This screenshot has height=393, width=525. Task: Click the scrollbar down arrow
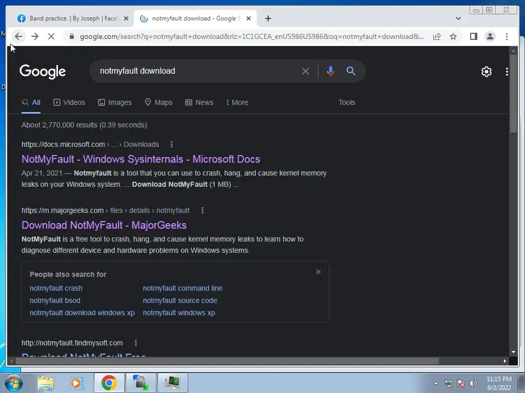513,352
